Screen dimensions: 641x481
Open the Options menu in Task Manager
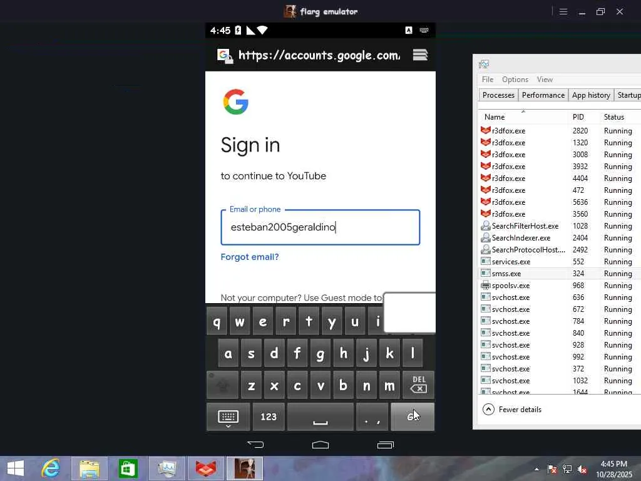(515, 80)
